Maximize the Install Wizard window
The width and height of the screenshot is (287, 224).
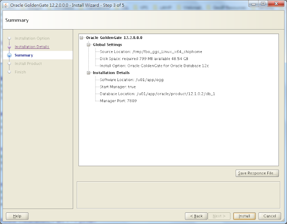263,4
